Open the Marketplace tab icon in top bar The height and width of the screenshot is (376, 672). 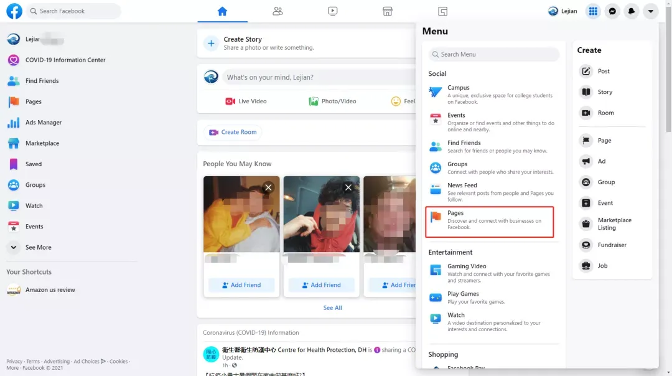click(x=388, y=11)
